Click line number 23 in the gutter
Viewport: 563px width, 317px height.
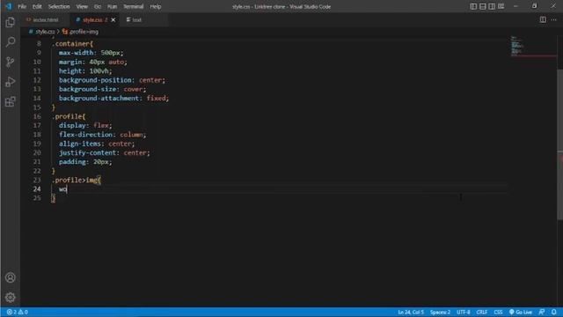pyautogui.click(x=37, y=180)
